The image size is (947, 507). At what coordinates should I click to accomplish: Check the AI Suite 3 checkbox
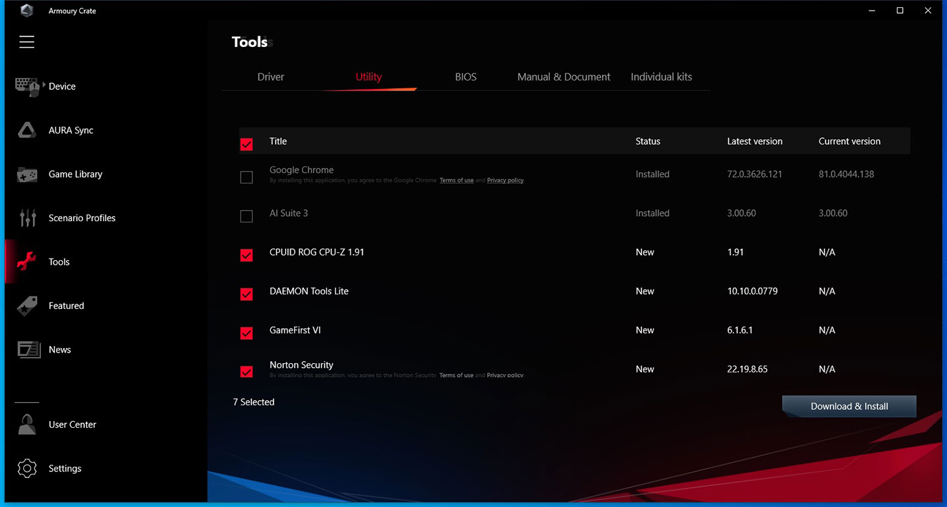[x=246, y=216]
